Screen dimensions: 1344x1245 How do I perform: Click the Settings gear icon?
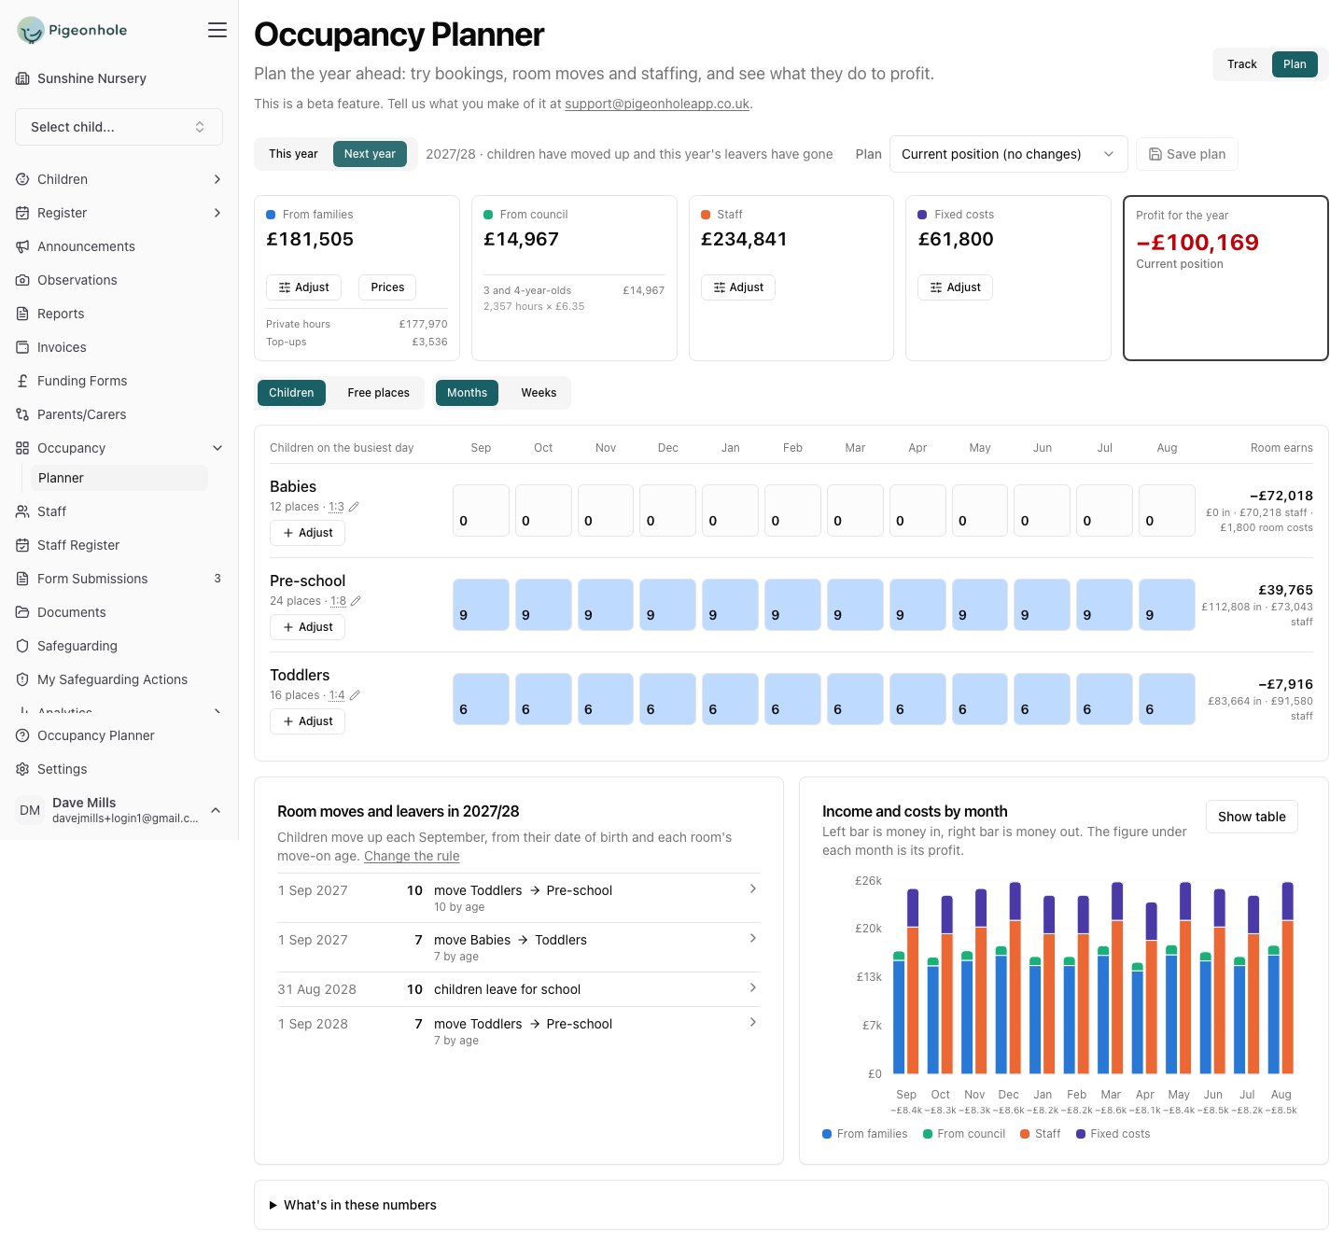[22, 769]
